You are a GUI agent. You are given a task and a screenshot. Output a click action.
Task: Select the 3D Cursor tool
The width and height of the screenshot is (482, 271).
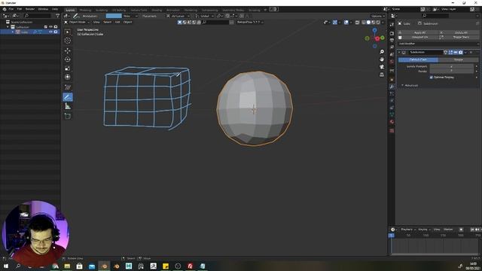coord(68,41)
